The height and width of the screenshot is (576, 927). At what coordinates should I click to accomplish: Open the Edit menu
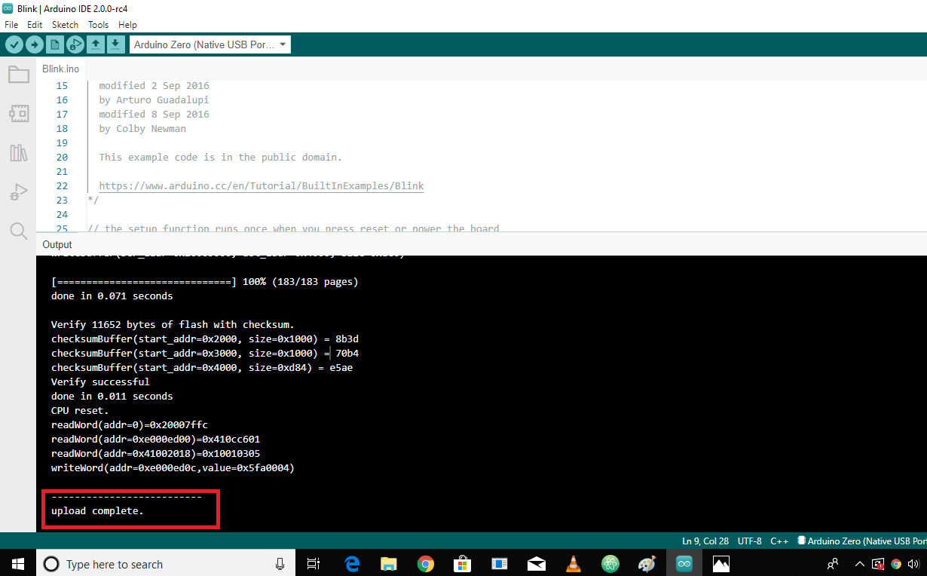pyautogui.click(x=35, y=25)
